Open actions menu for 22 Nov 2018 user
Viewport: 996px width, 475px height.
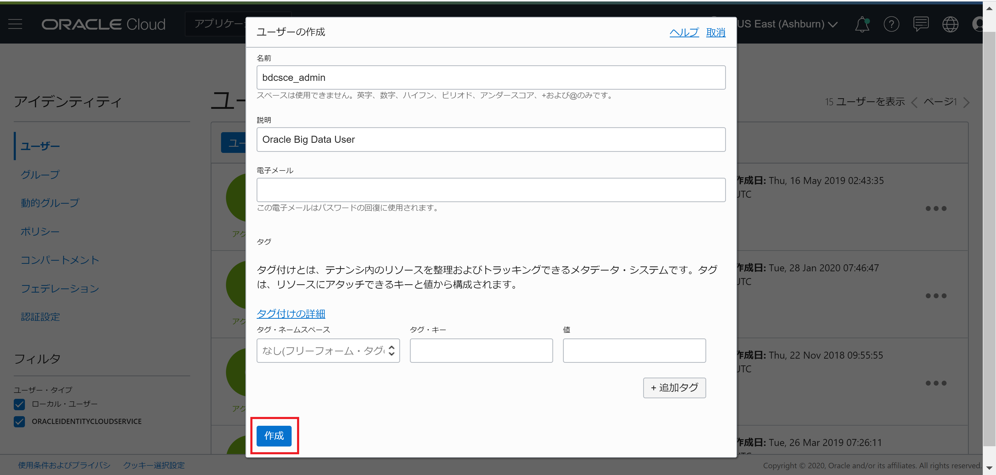[936, 383]
